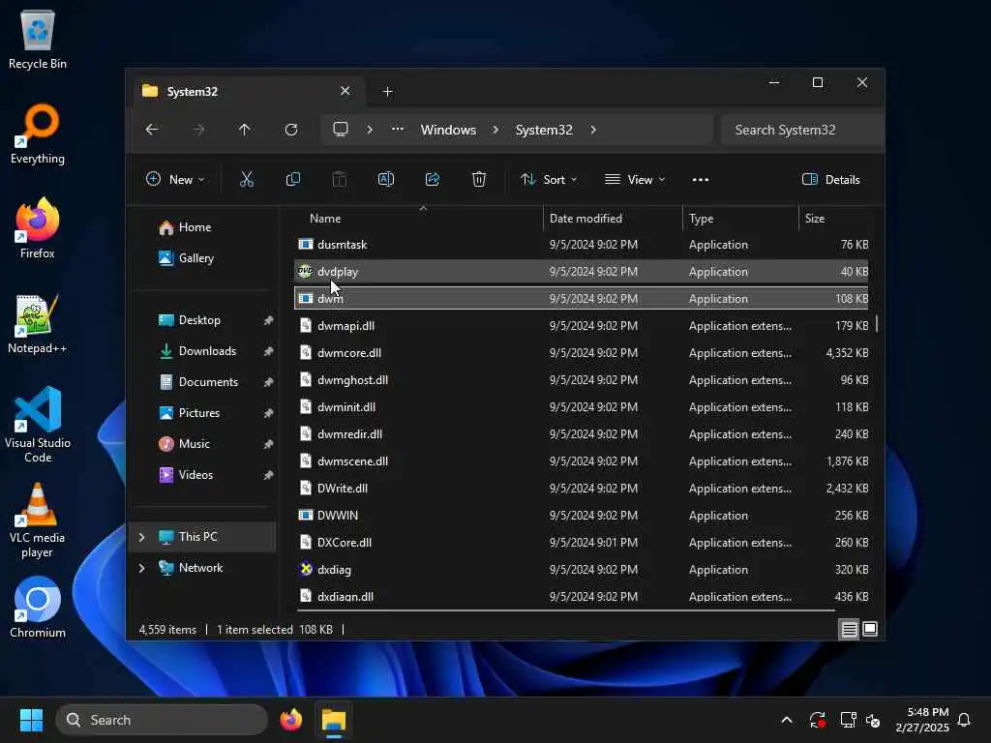Viewport: 991px width, 743px height.
Task: Go back with the left arrow button
Action: click(x=152, y=130)
